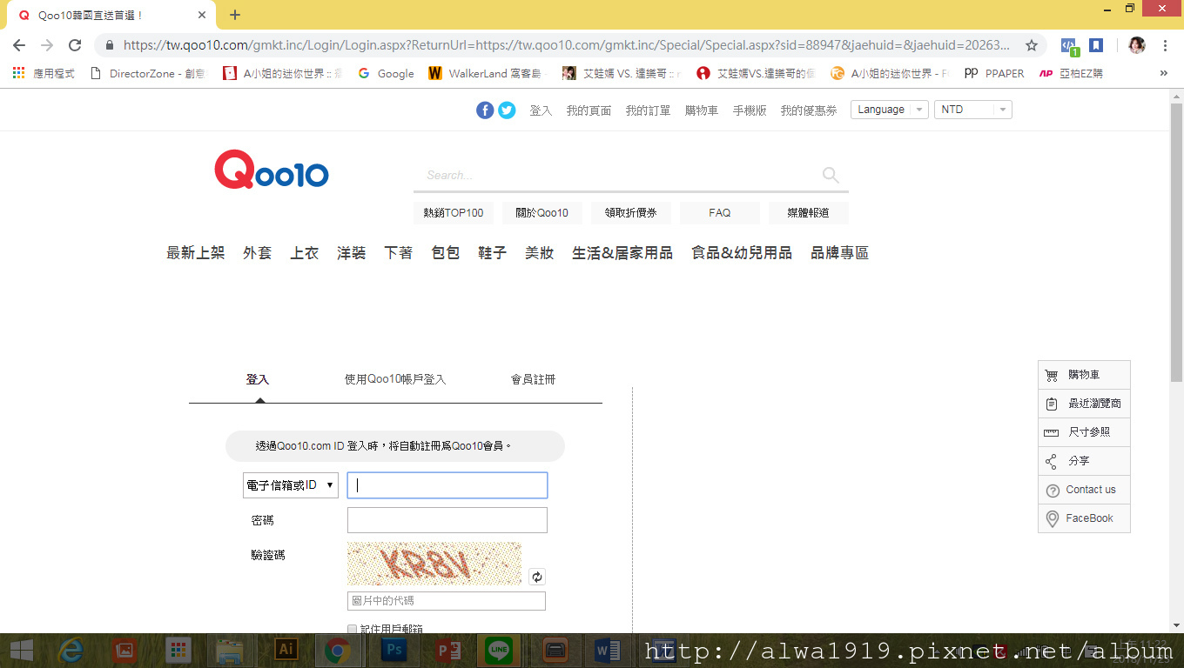Image resolution: width=1184 pixels, height=668 pixels.
Task: Open the 包包 category
Action: coord(446,253)
